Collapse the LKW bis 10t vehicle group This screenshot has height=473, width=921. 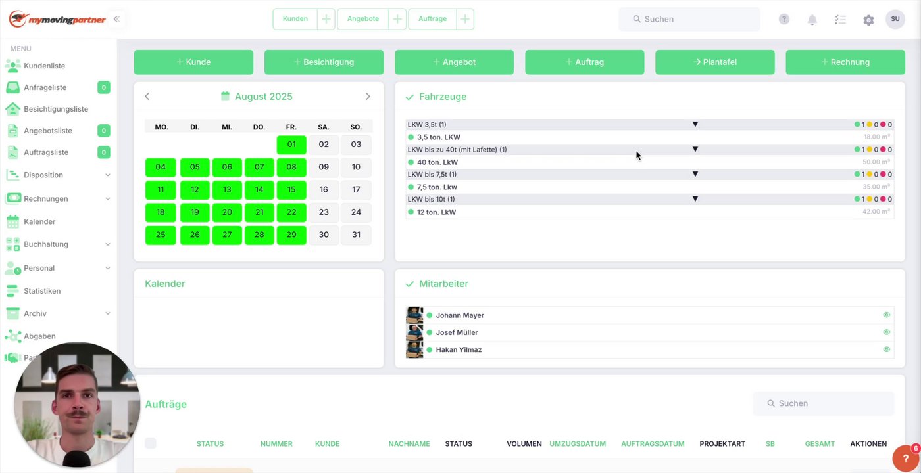pyautogui.click(x=695, y=199)
